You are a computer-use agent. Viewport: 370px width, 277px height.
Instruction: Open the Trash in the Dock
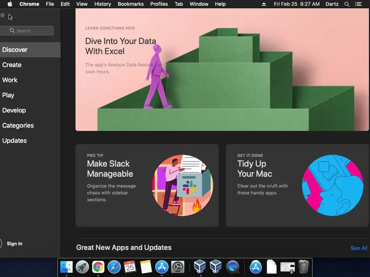(x=304, y=267)
